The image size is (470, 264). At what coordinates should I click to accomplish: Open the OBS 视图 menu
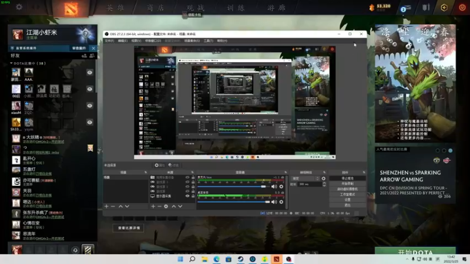136,40
